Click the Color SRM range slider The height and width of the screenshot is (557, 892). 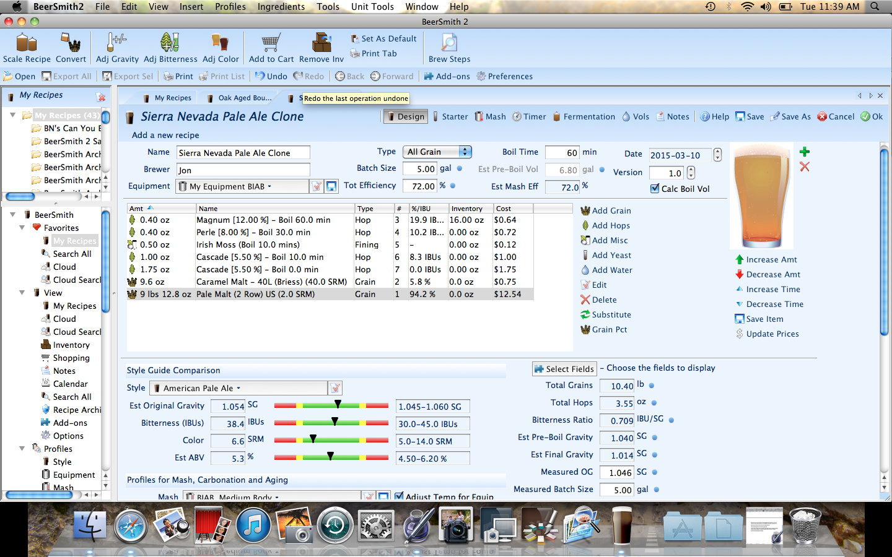pos(331,440)
